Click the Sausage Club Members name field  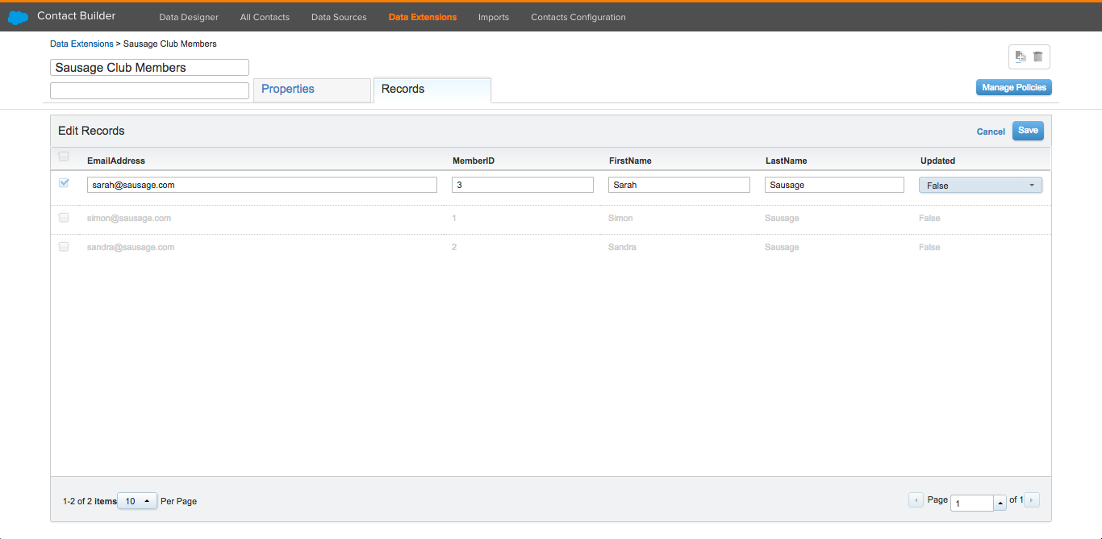tap(149, 68)
